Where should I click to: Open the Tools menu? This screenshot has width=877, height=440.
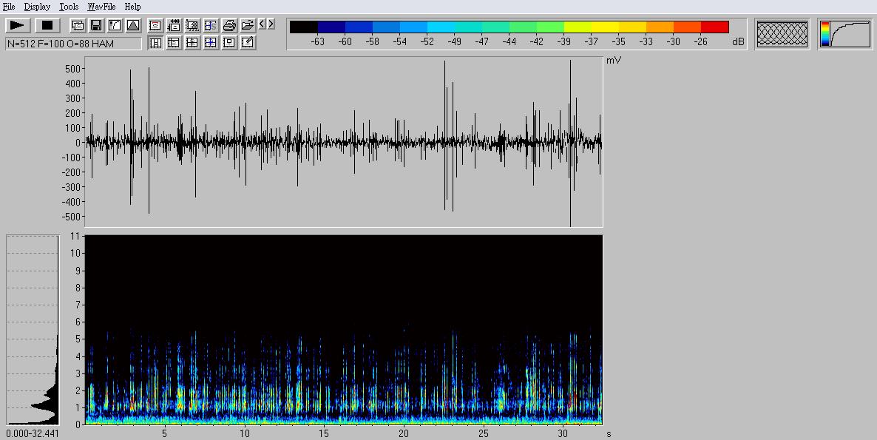tap(69, 7)
